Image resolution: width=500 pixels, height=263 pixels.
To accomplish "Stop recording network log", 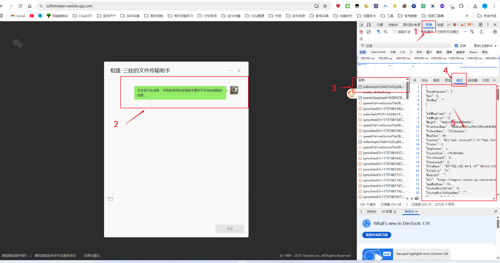I will tap(361, 32).
